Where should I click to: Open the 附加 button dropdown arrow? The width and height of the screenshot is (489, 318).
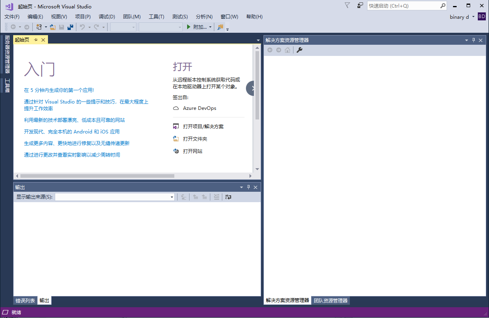(x=211, y=27)
